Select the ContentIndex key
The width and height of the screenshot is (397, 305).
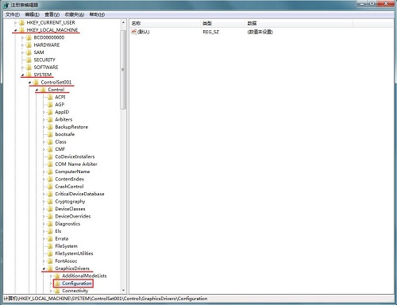coord(69,179)
